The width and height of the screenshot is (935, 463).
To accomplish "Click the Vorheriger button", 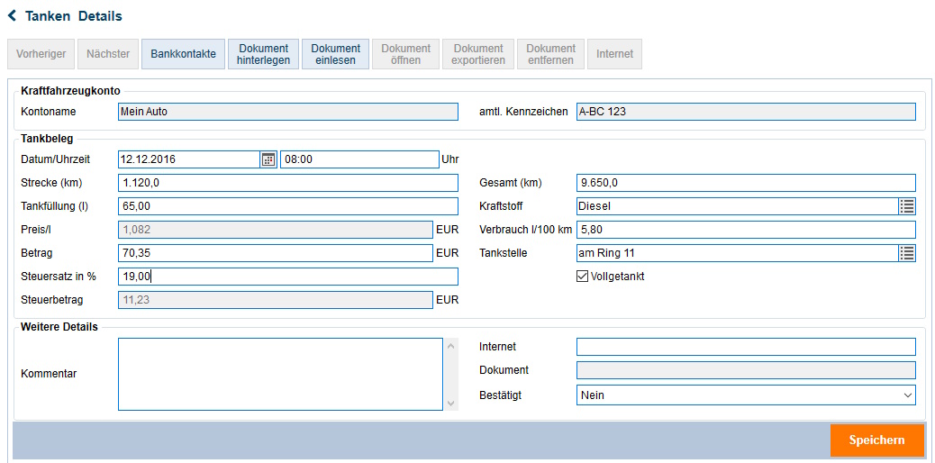I will 41,54.
